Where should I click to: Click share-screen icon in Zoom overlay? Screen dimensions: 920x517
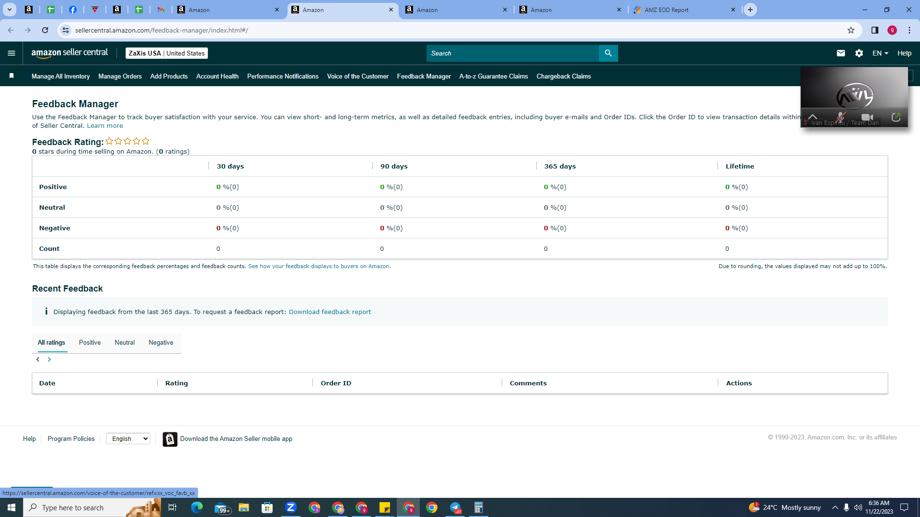pos(896,117)
